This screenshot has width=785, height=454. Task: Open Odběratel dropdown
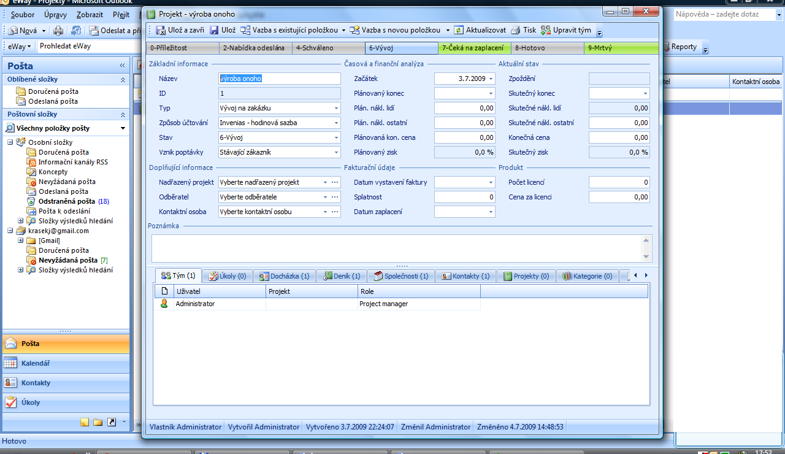click(x=325, y=197)
